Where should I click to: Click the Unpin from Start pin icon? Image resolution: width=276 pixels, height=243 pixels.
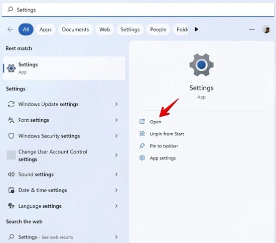pyautogui.click(x=142, y=134)
